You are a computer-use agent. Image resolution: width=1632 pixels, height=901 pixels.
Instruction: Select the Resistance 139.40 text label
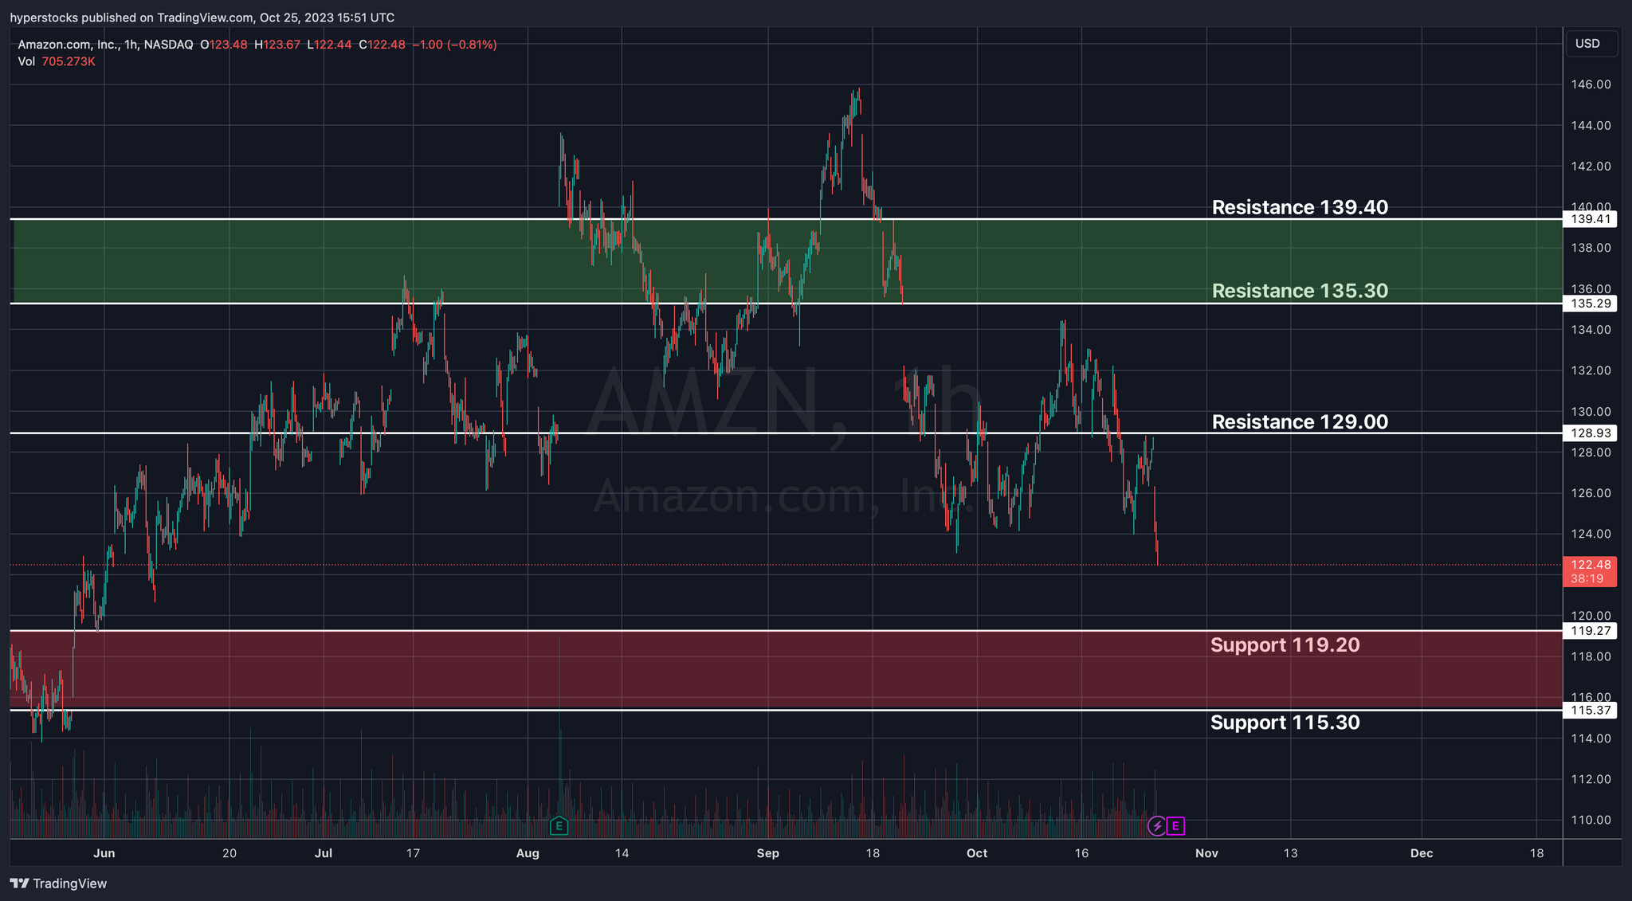(1299, 207)
